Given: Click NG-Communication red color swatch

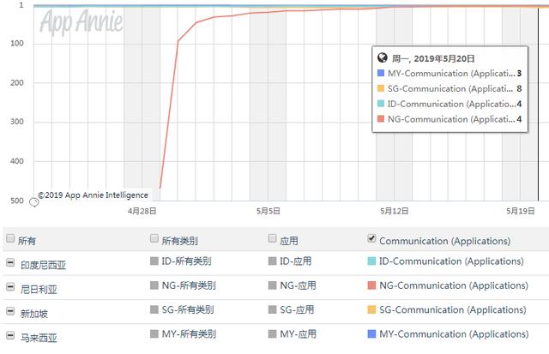Looking at the screenshot, I should [x=371, y=285].
